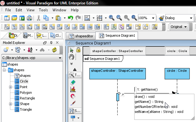Expand the Point tree node

pyautogui.click(x=10, y=87)
